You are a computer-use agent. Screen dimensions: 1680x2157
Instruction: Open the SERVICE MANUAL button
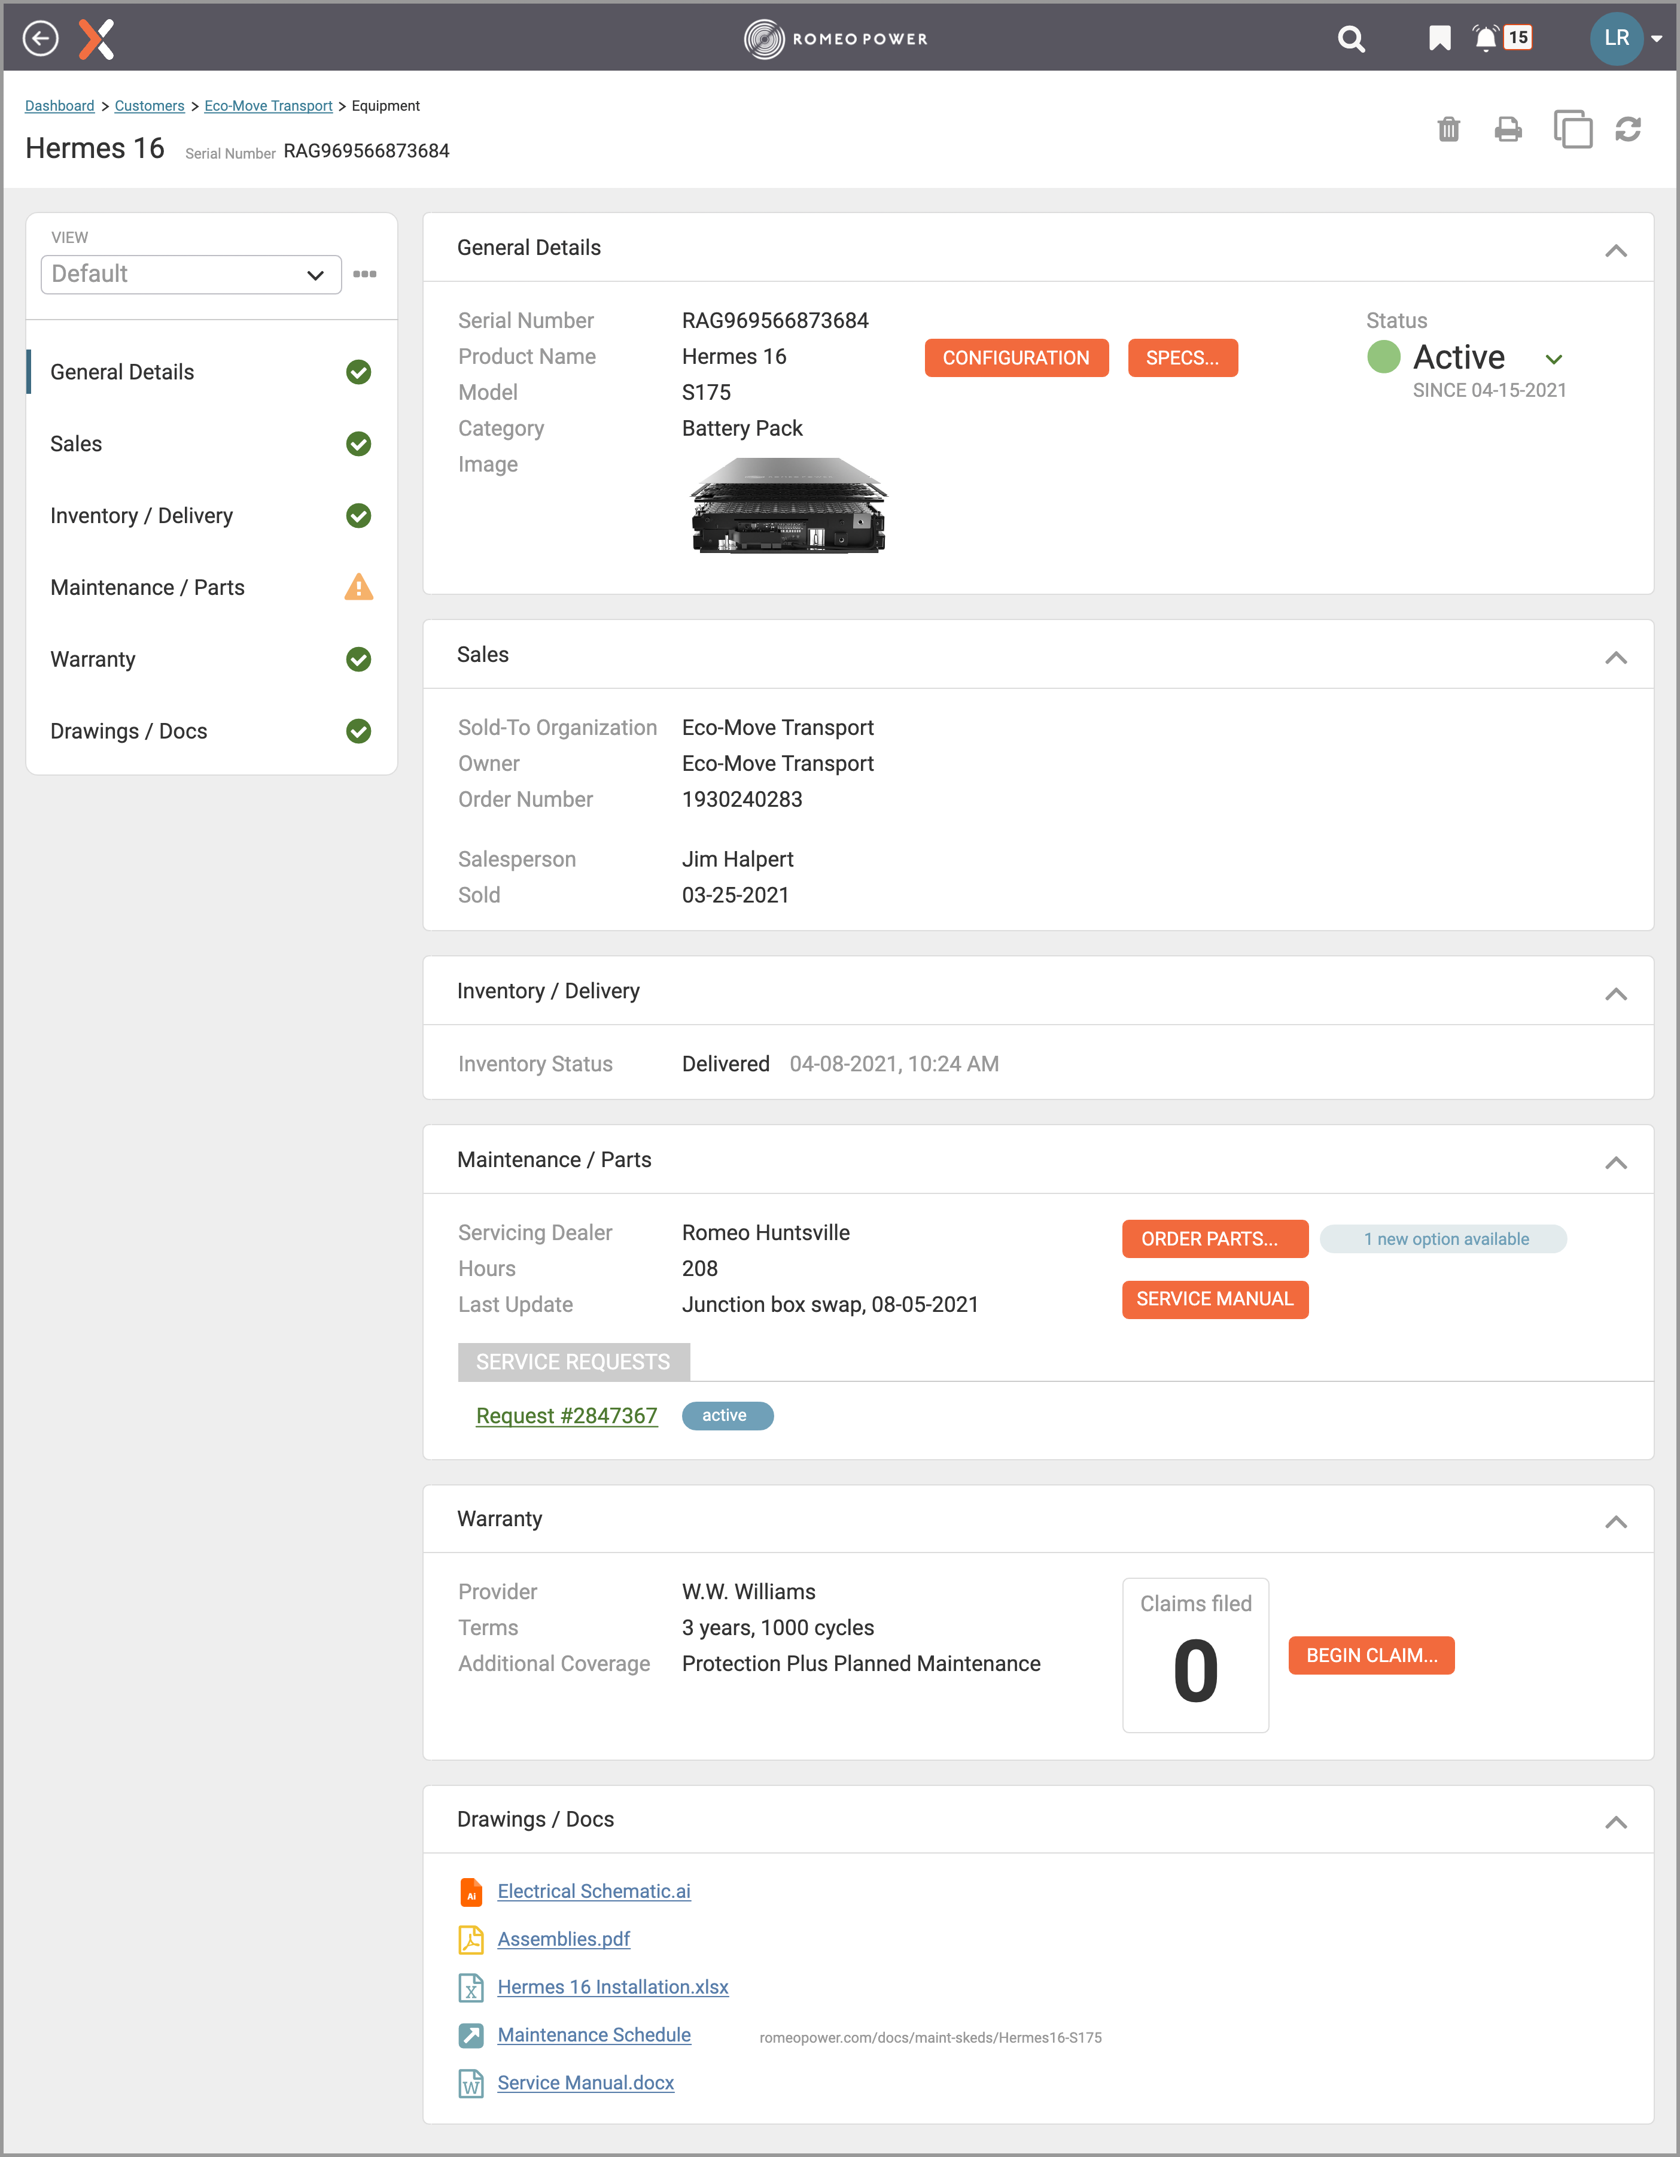pos(1214,1299)
